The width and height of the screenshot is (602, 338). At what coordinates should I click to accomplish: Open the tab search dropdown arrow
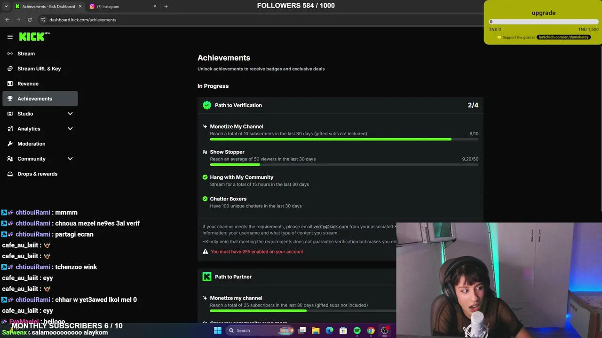(x=6, y=7)
